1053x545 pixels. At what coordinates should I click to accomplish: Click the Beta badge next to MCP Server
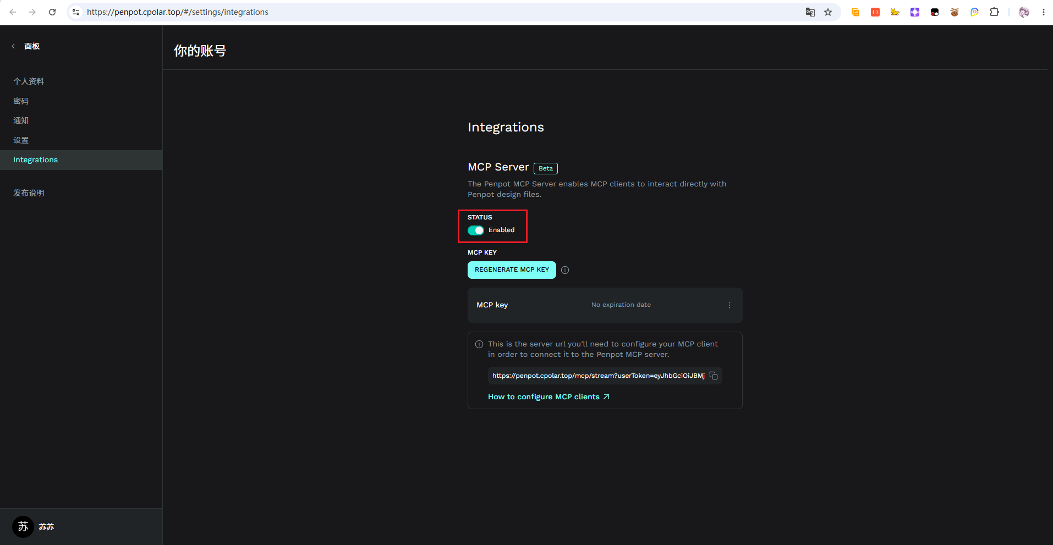[546, 168]
